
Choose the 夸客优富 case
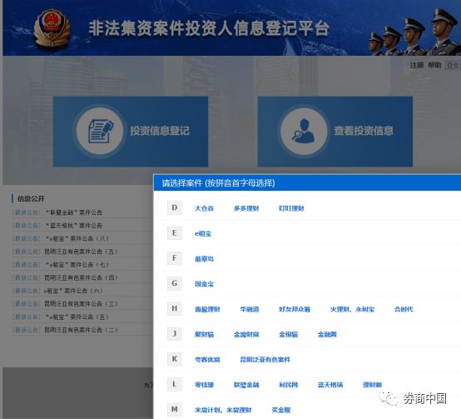(x=207, y=360)
